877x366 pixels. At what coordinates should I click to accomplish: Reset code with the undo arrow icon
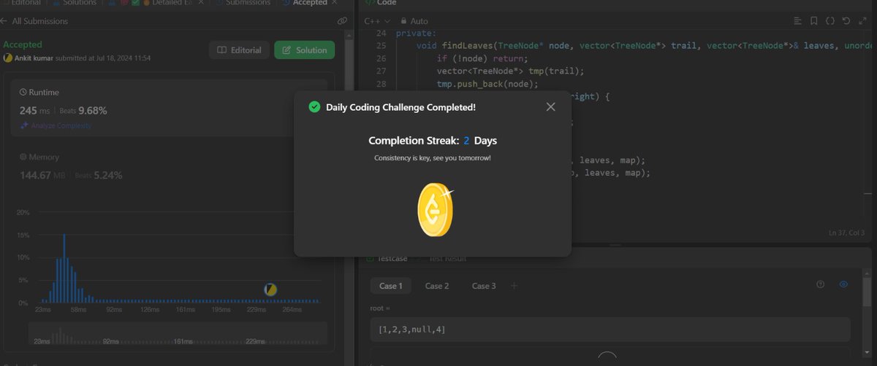point(846,22)
